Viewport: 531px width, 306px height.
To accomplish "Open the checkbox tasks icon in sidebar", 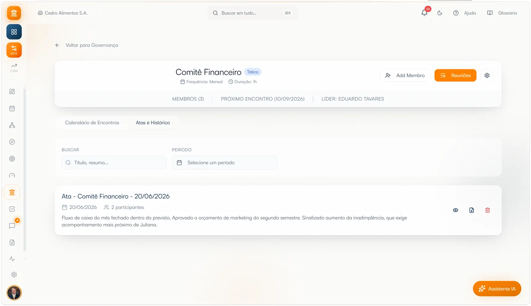I will tap(12, 209).
